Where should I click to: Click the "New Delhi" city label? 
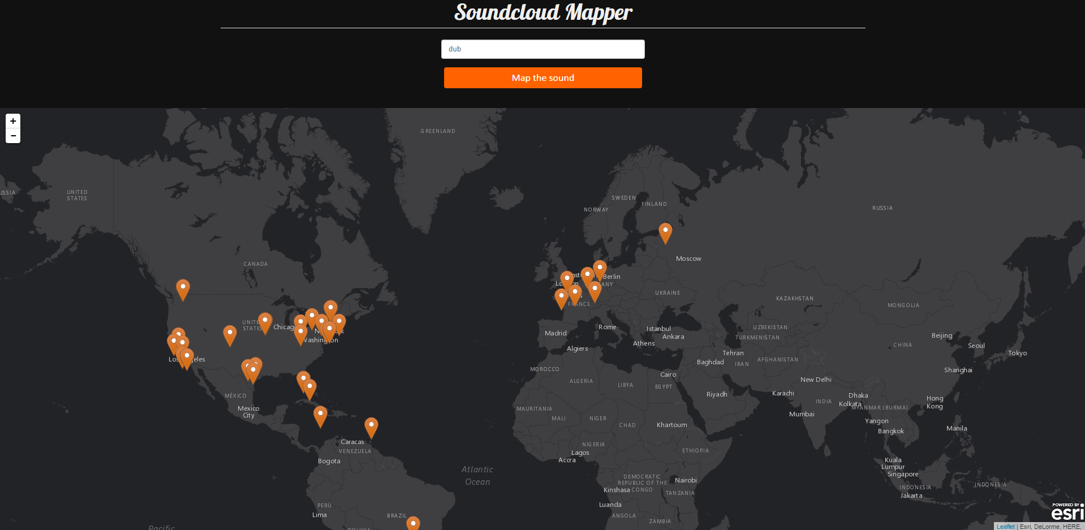(x=816, y=380)
